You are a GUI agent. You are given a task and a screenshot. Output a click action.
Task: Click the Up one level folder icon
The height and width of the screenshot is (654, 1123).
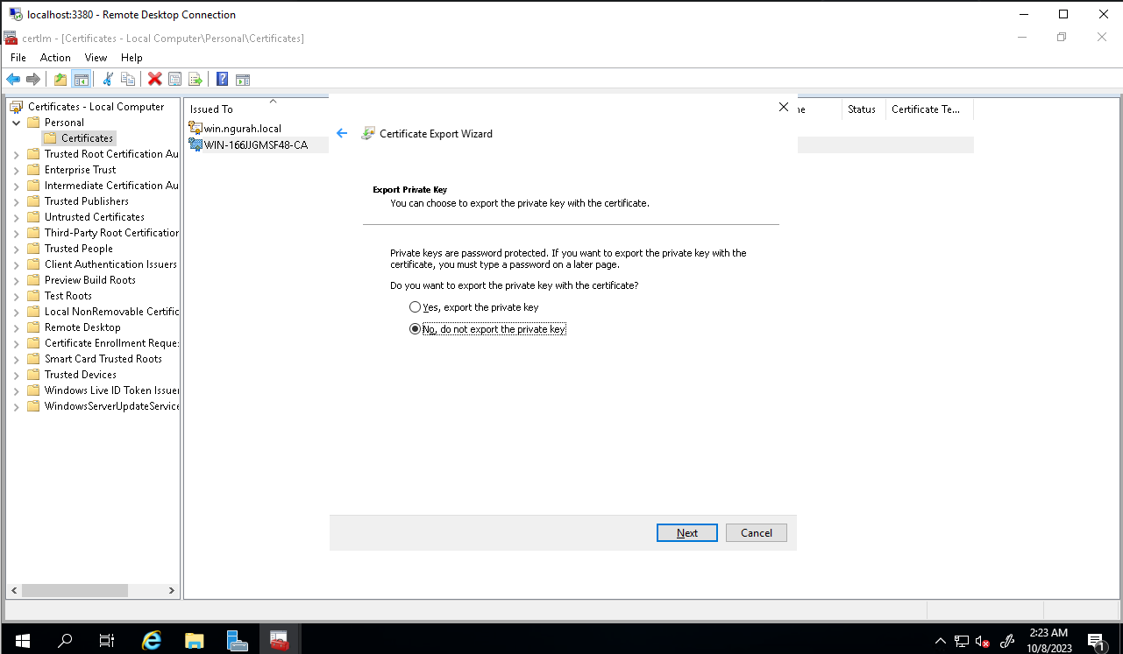tap(60, 80)
